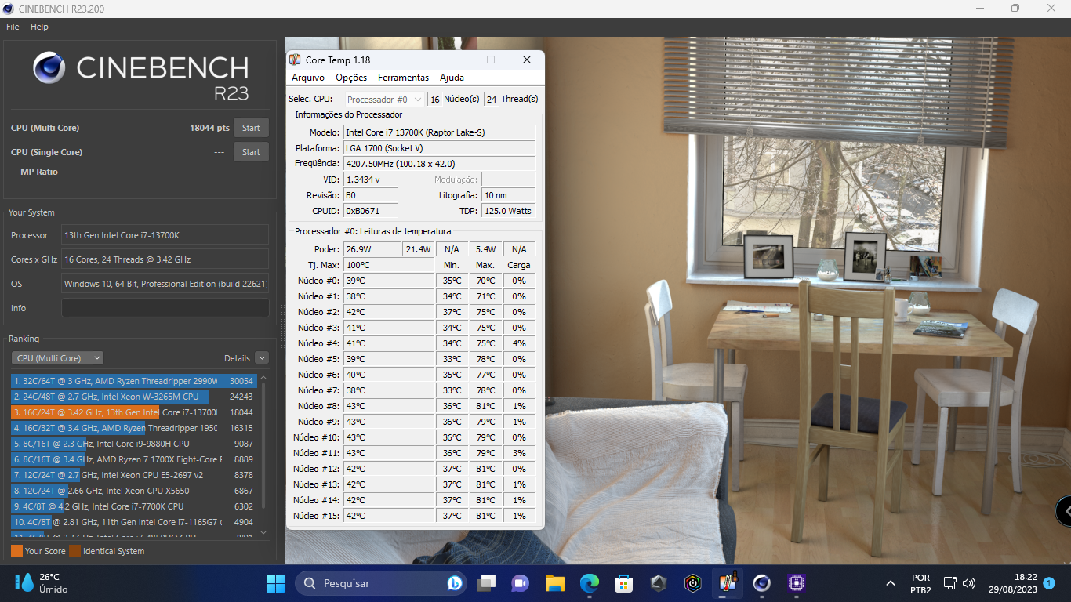This screenshot has width=1071, height=602.
Task: Select ranking row 13th Gen Intel Core i7-13700
Action: pos(133,412)
